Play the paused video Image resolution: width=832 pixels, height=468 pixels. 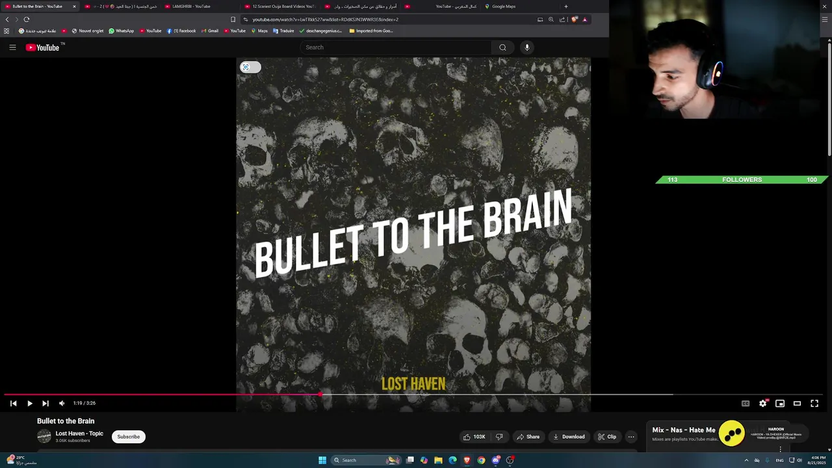click(29, 403)
